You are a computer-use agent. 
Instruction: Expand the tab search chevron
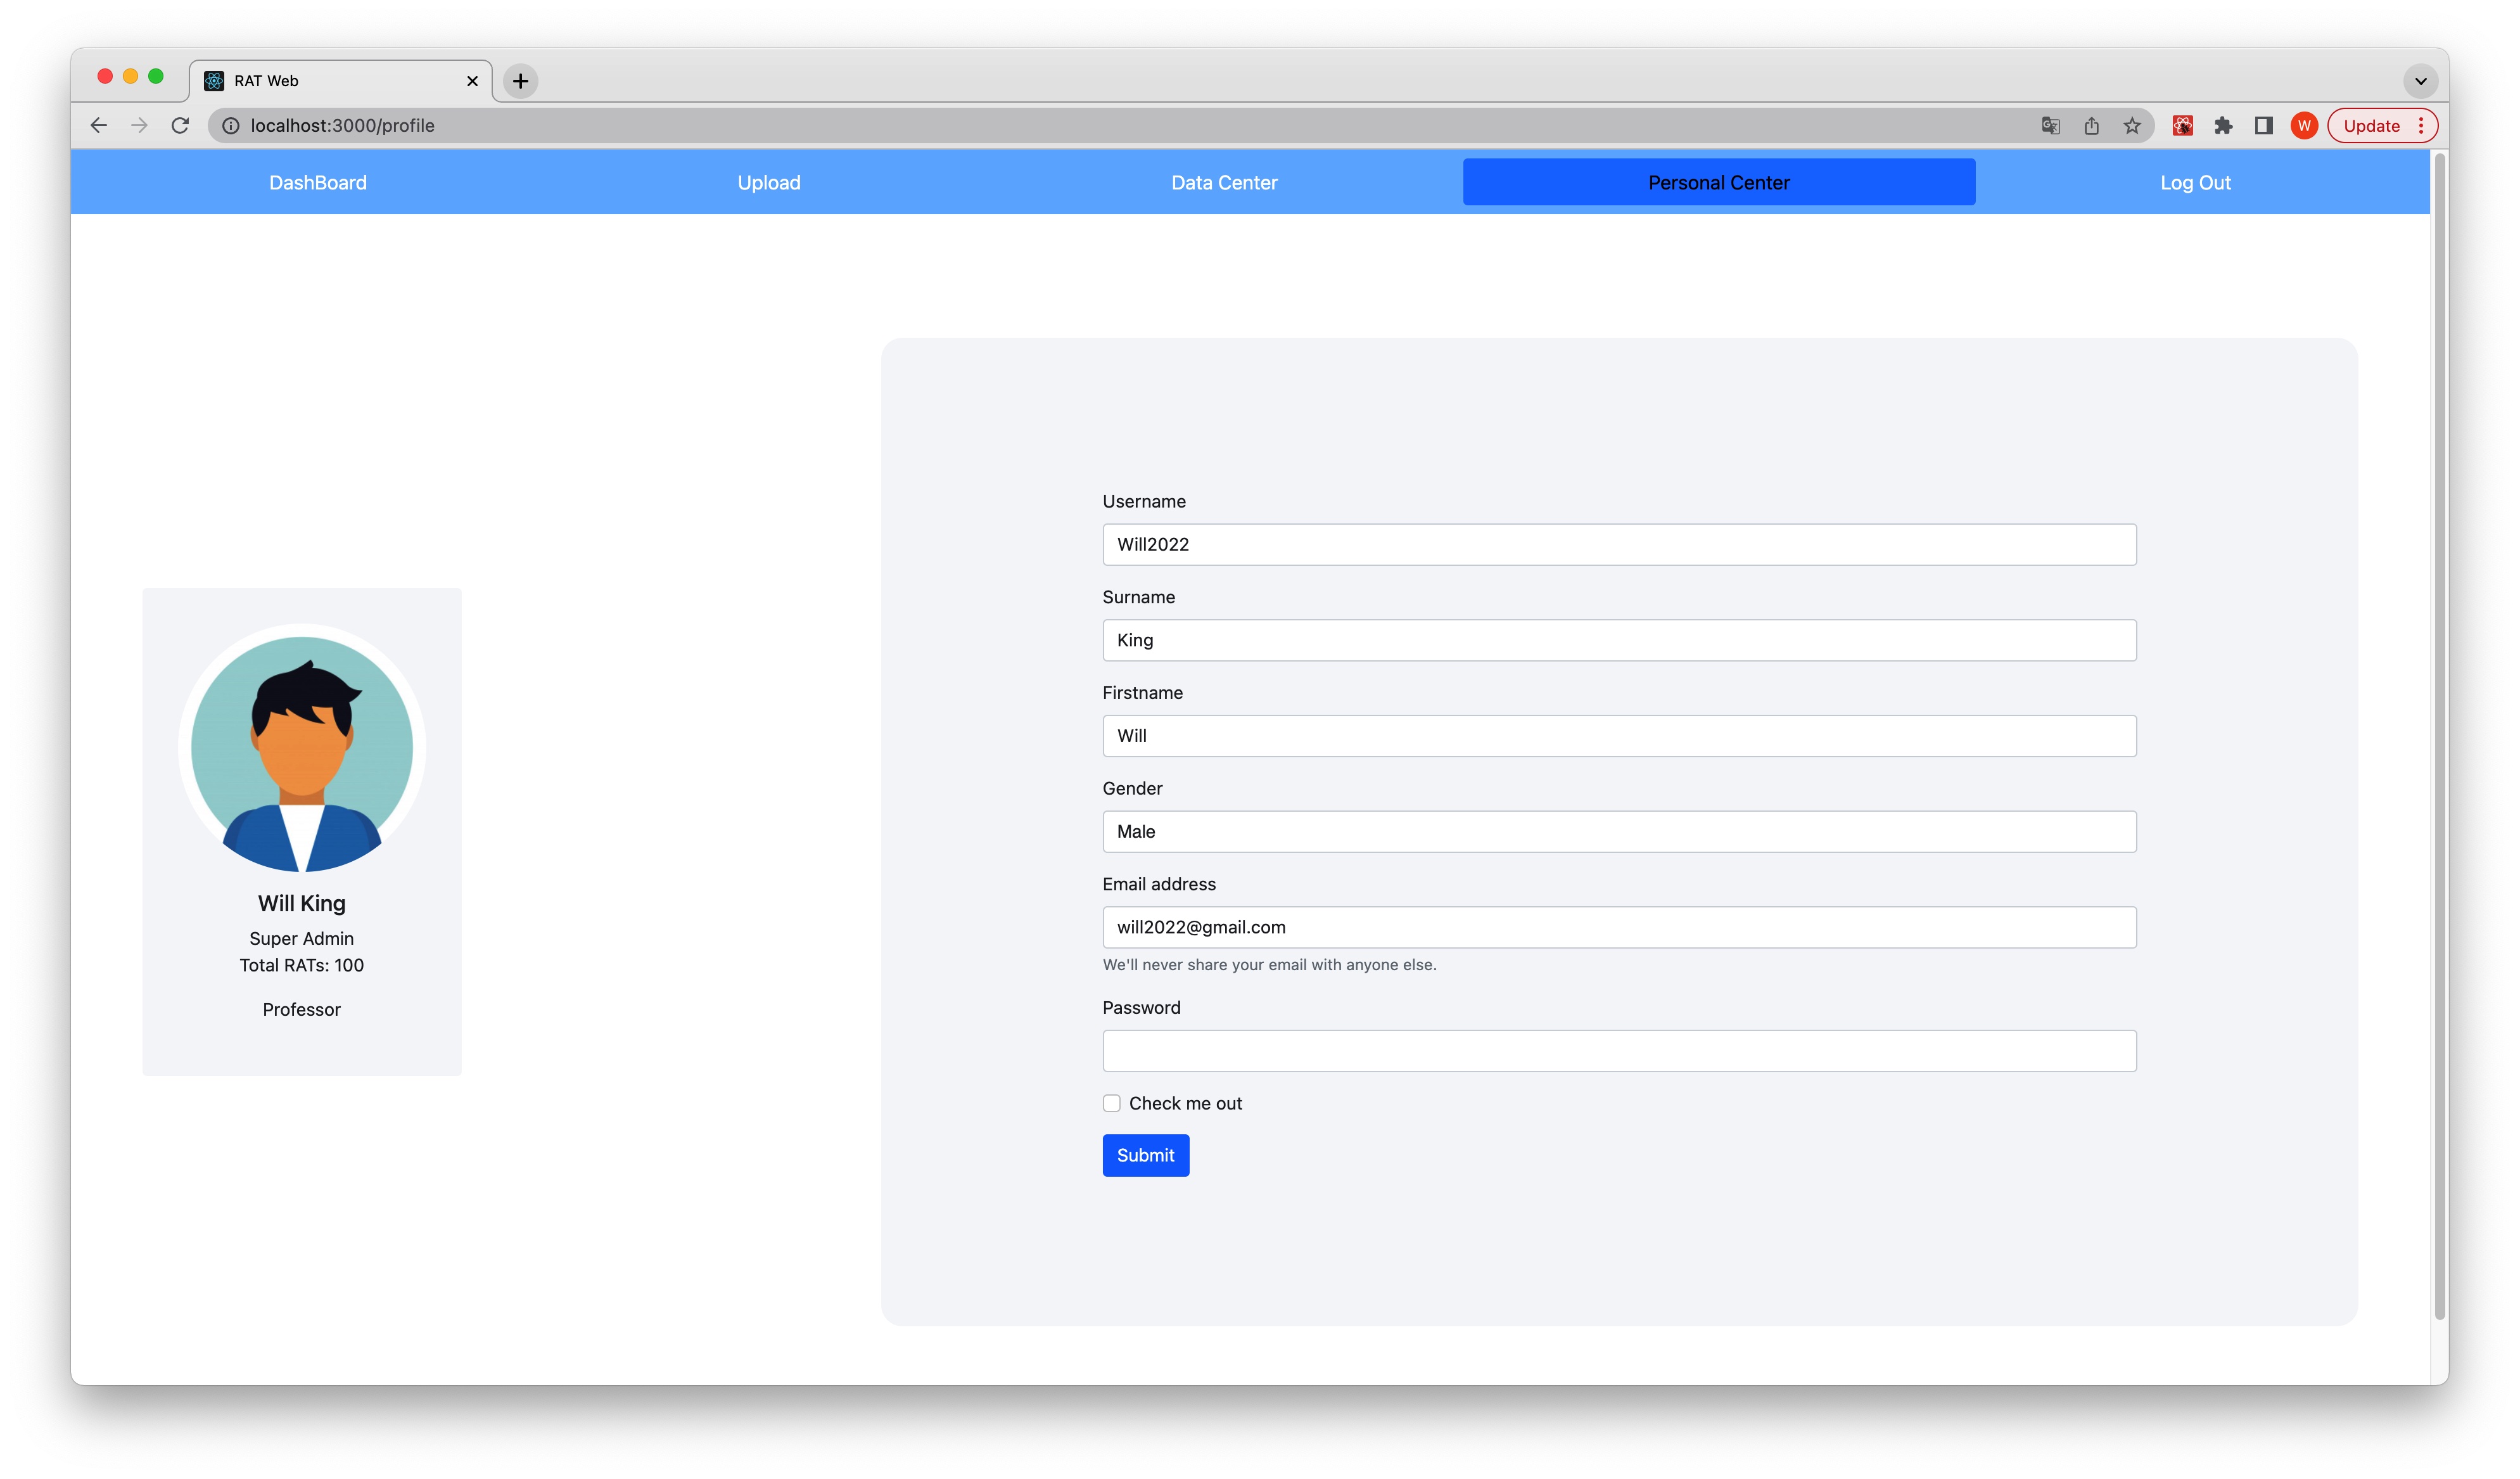pyautogui.click(x=2420, y=81)
